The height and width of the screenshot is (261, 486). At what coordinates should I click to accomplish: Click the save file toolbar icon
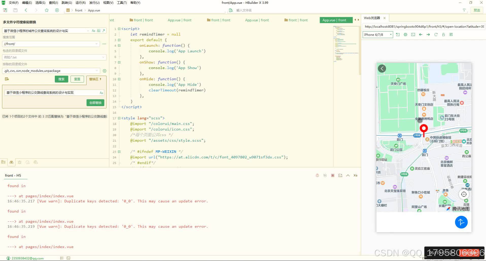coord(15,10)
